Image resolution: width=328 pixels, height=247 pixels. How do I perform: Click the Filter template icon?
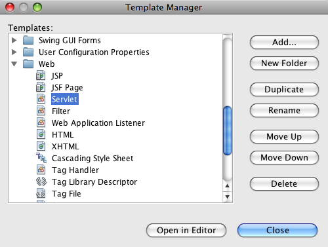pyautogui.click(x=41, y=111)
